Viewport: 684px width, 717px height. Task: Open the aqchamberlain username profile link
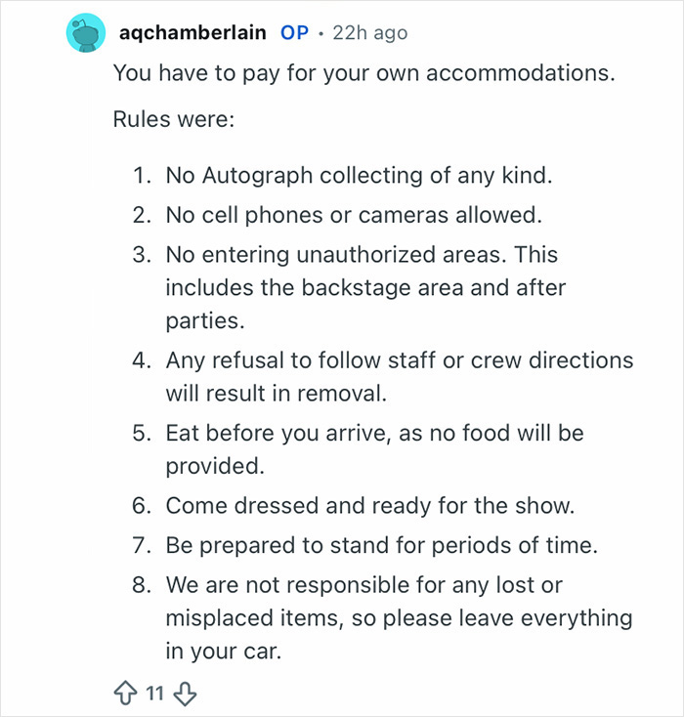(x=192, y=32)
